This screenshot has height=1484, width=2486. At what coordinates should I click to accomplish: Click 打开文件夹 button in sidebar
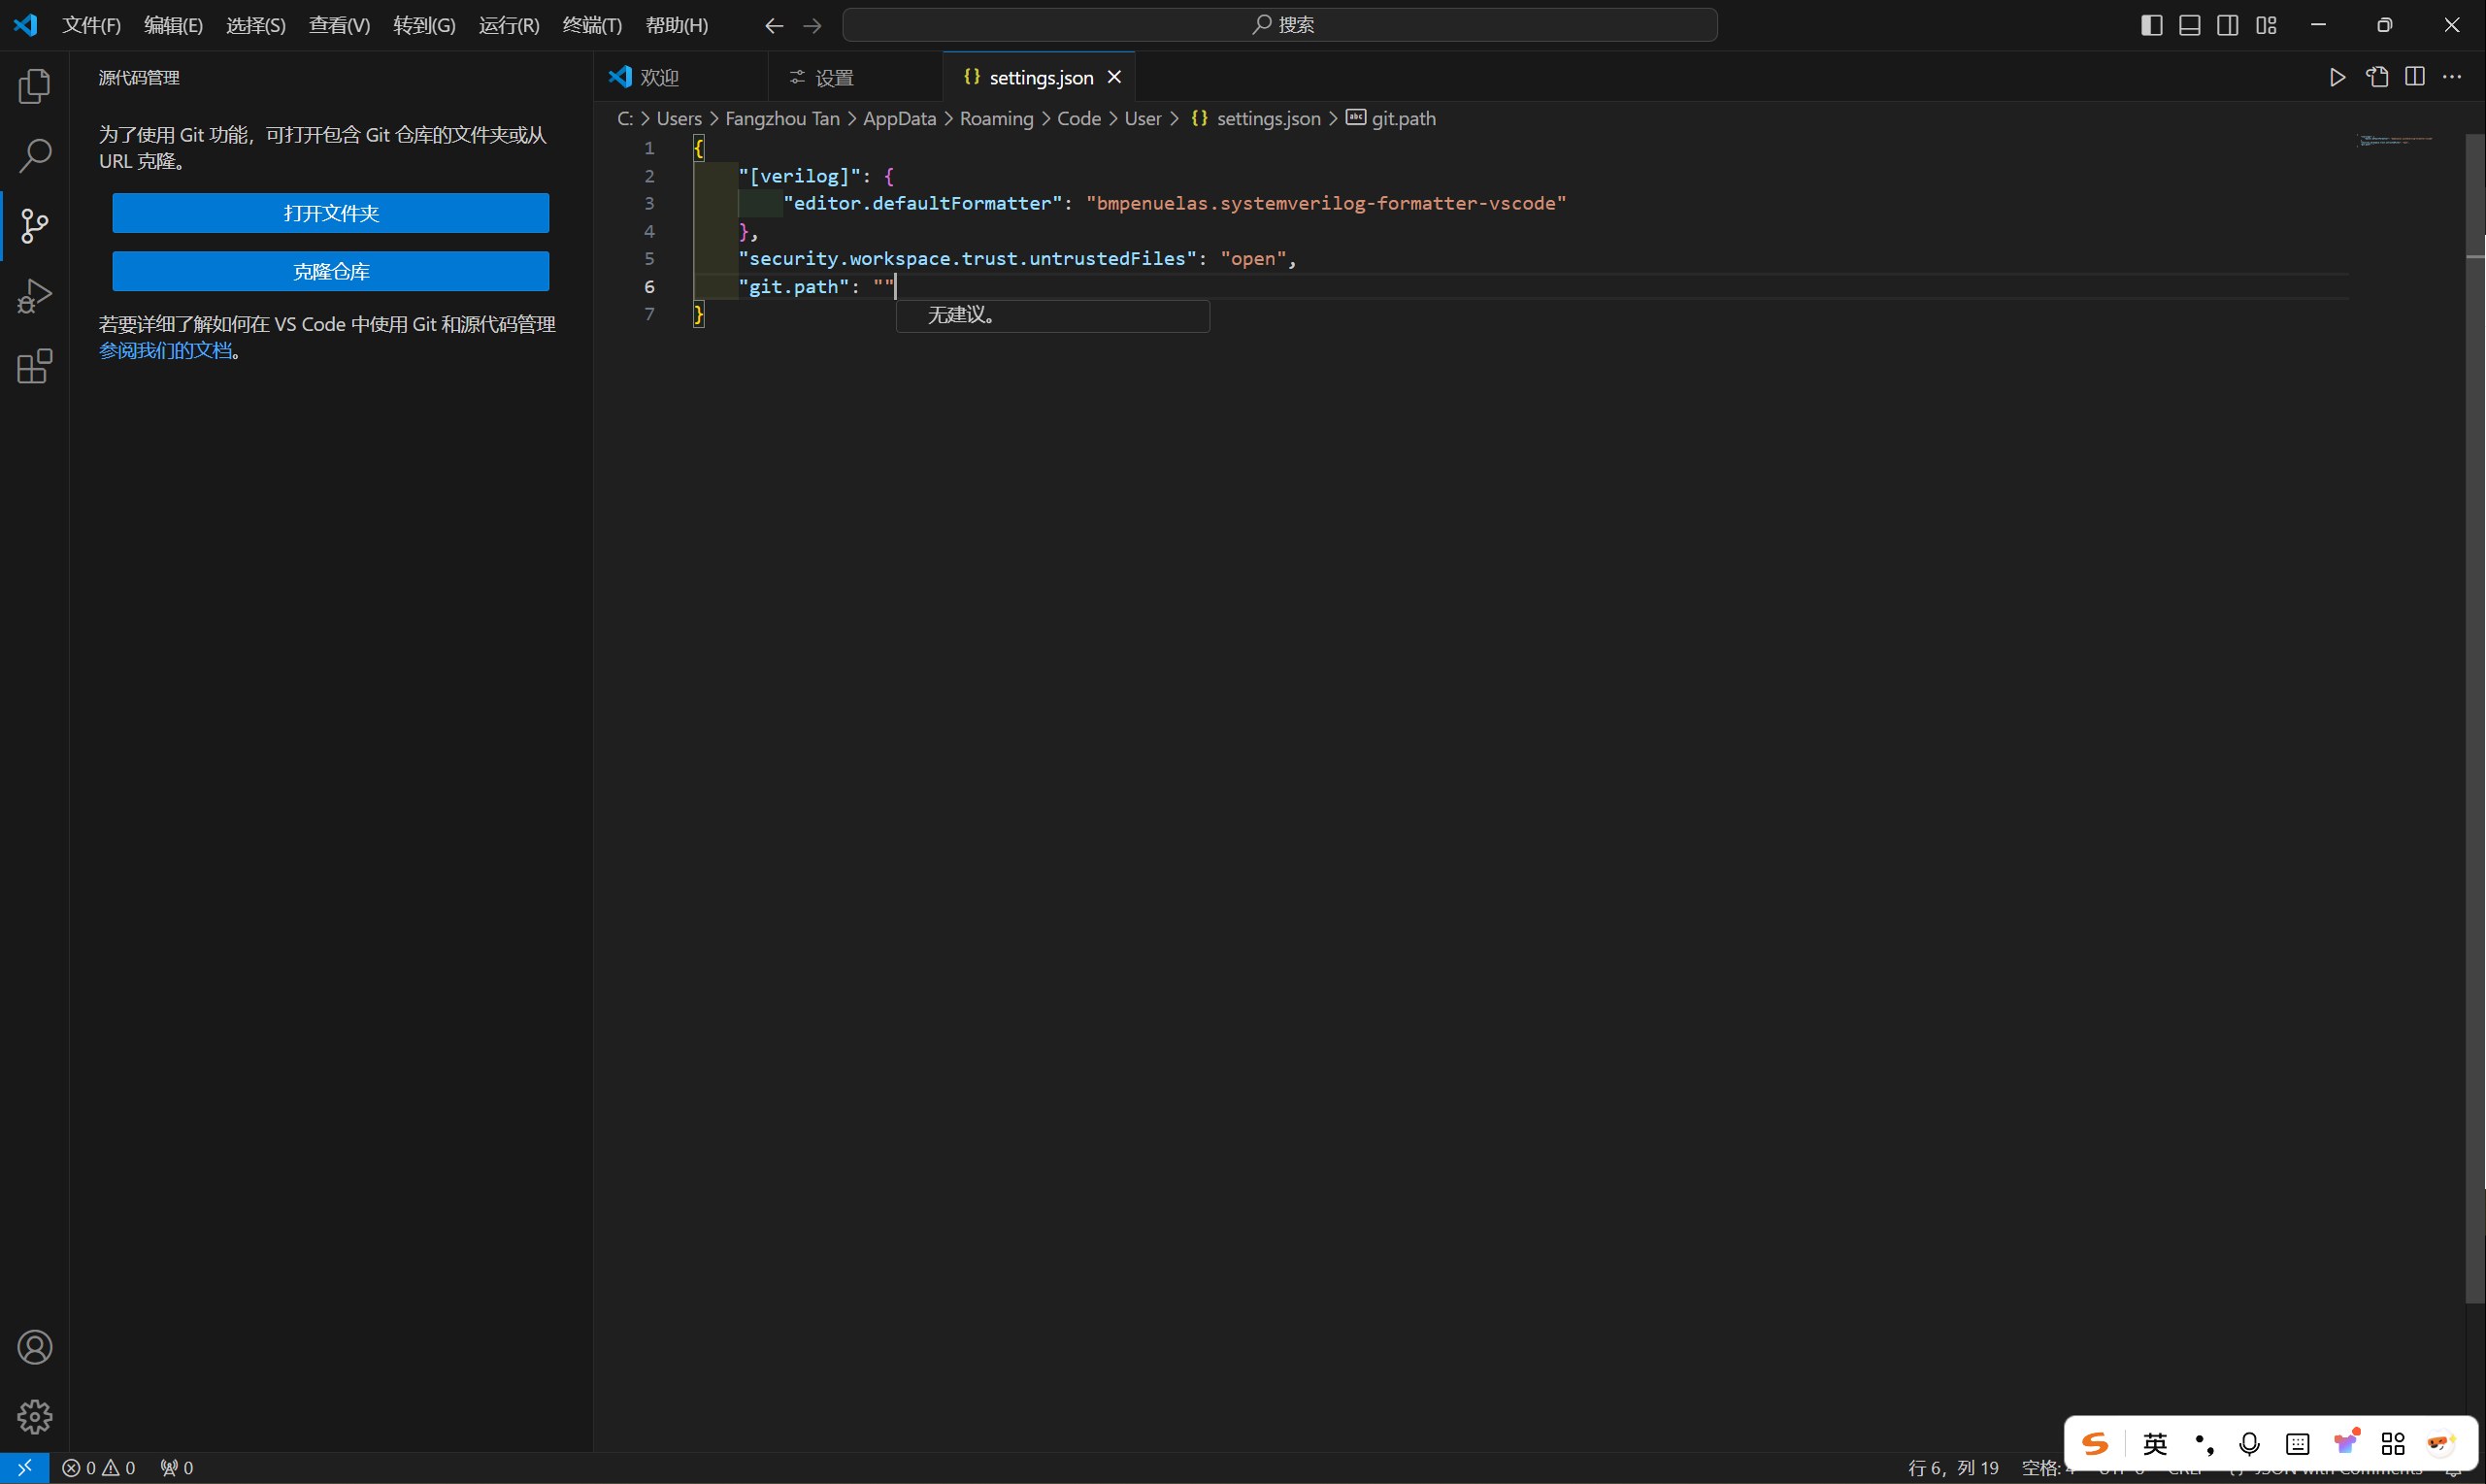pyautogui.click(x=332, y=212)
